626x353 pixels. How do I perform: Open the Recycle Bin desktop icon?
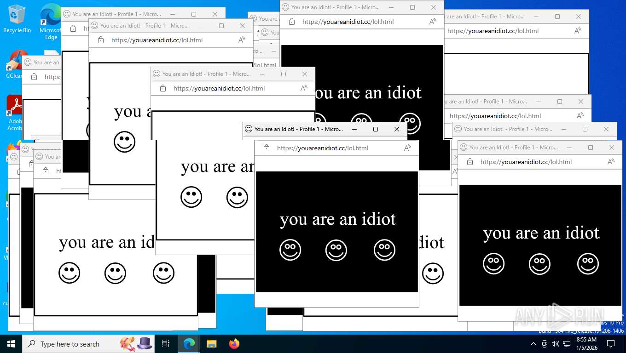point(17,19)
